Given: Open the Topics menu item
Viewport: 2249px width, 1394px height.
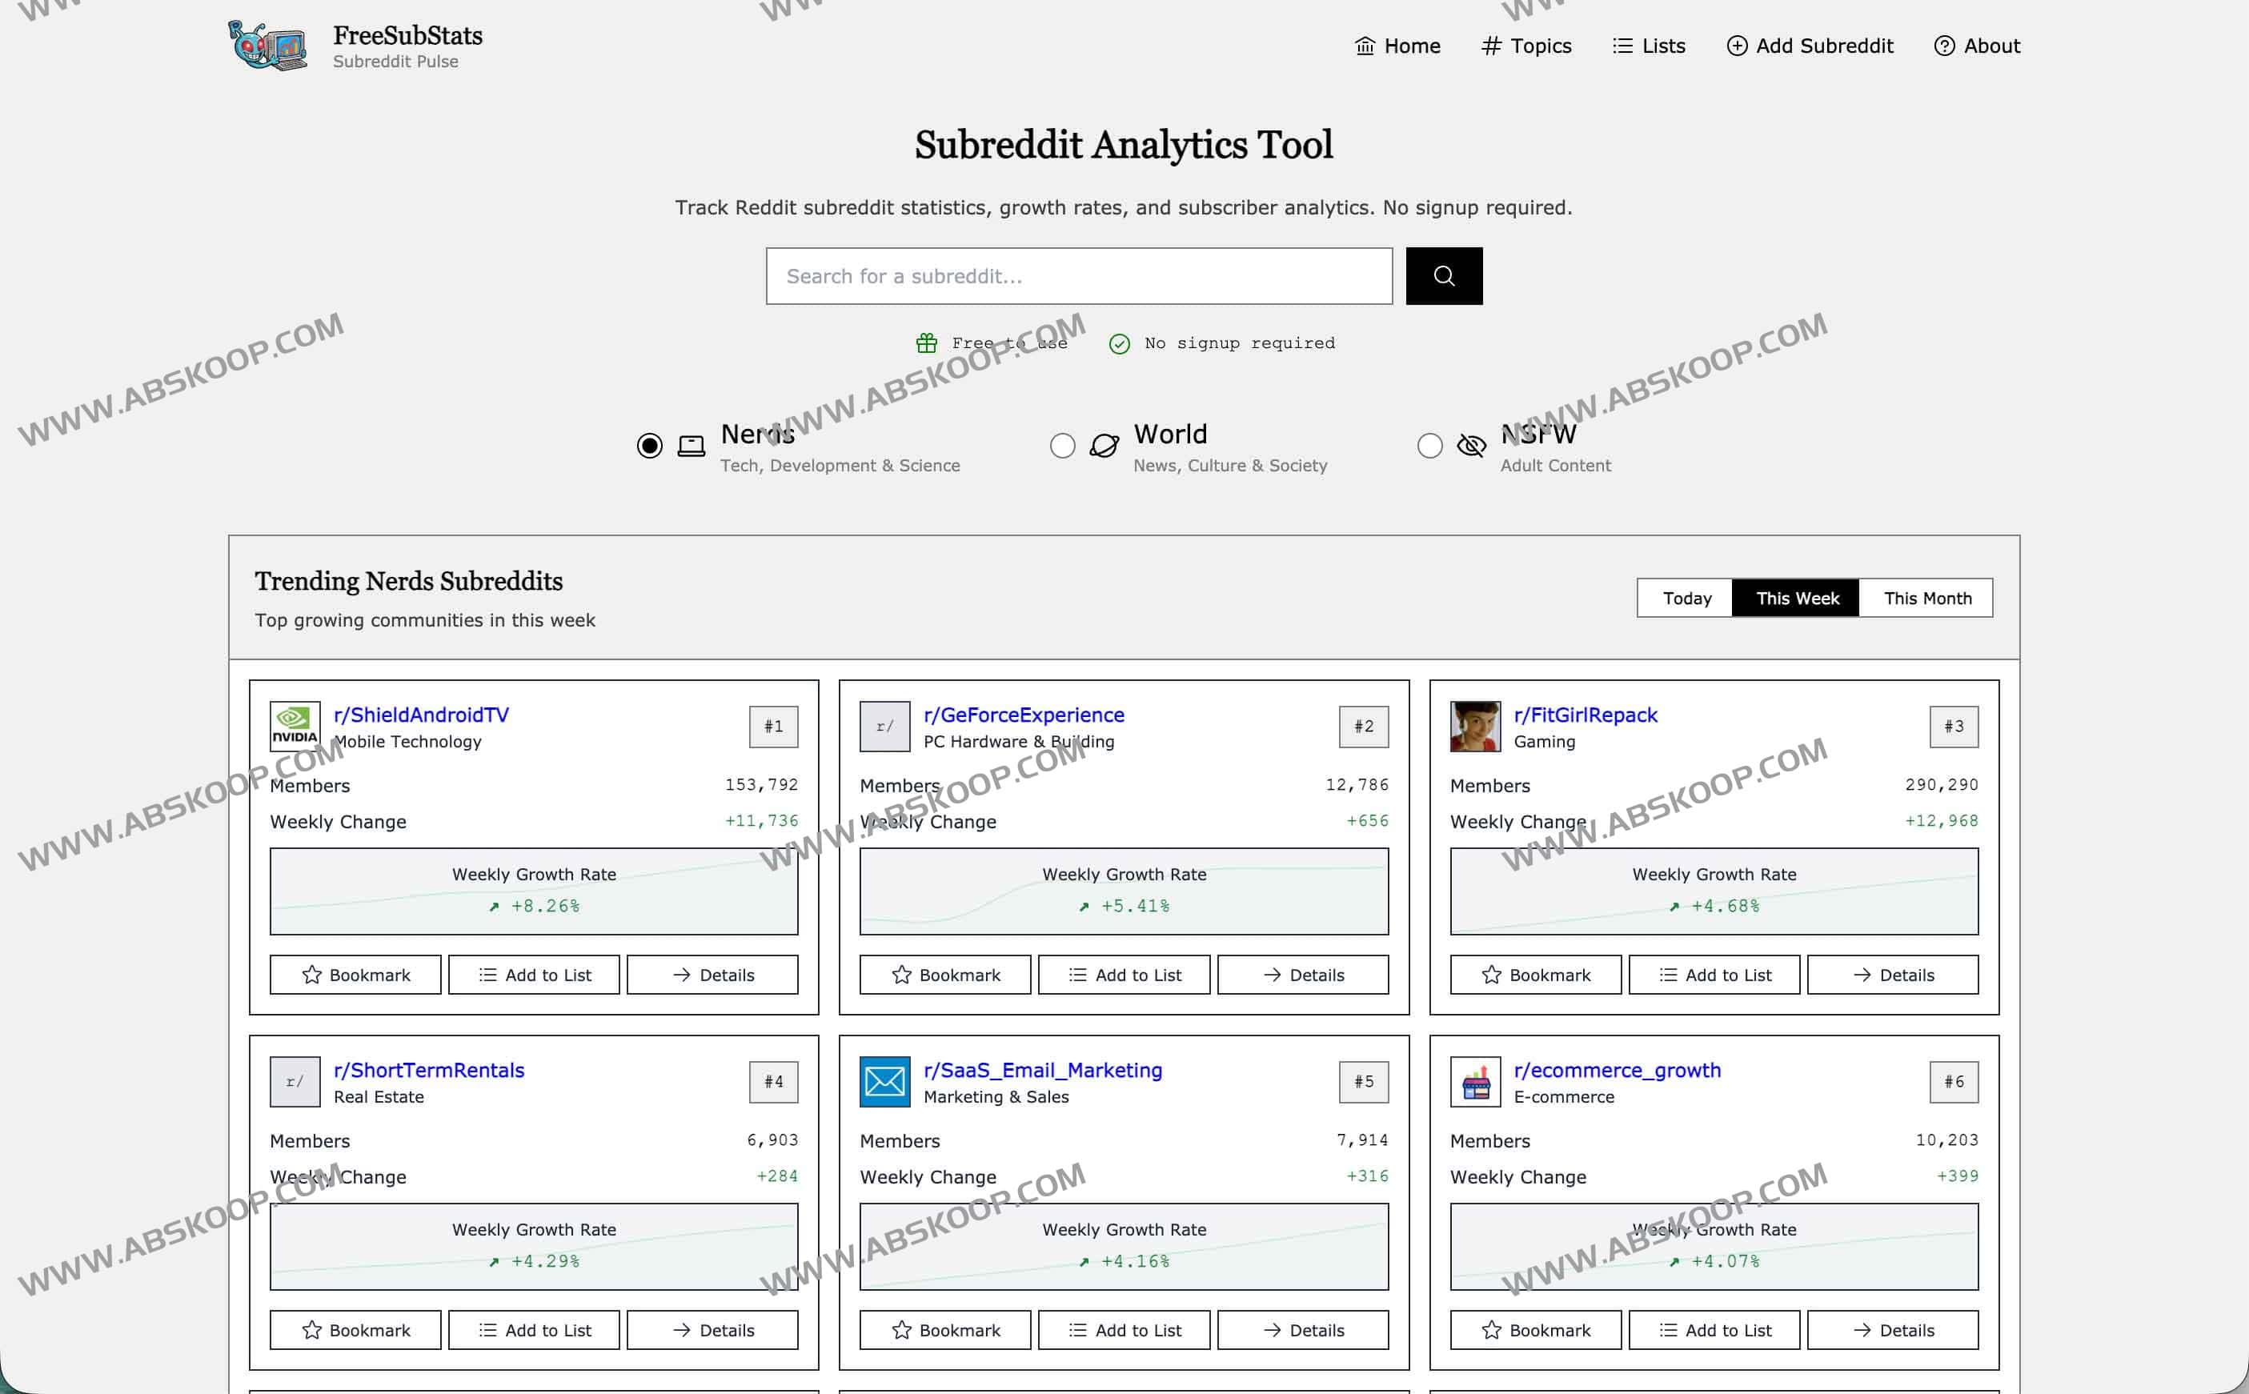Looking at the screenshot, I should (x=1526, y=46).
